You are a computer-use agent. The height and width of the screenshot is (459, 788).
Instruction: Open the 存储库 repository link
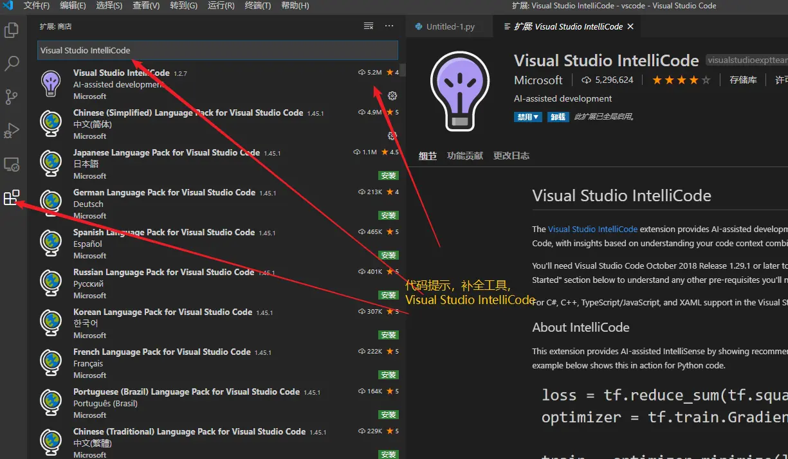tap(743, 80)
